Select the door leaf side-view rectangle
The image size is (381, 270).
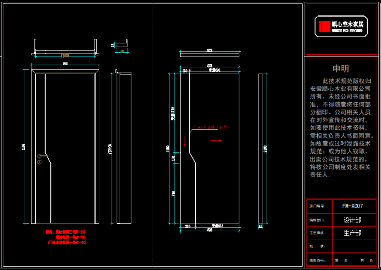click(x=260, y=149)
